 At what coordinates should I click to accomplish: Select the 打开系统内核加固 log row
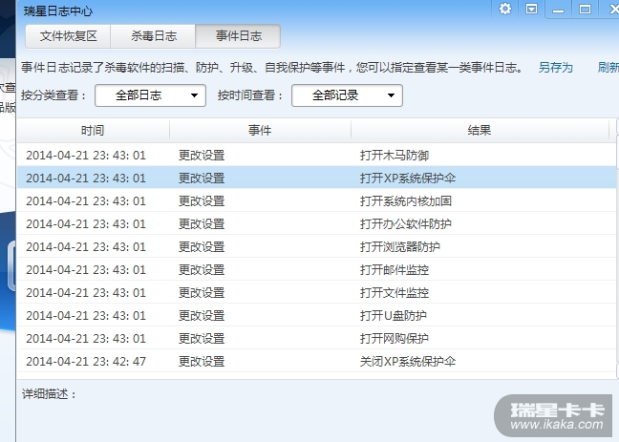316,200
